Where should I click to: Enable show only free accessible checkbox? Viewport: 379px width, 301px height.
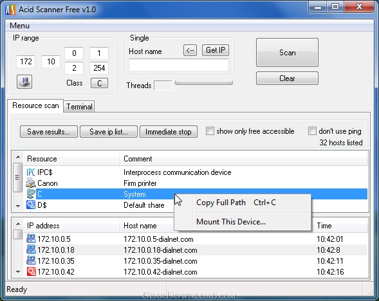pos(210,131)
